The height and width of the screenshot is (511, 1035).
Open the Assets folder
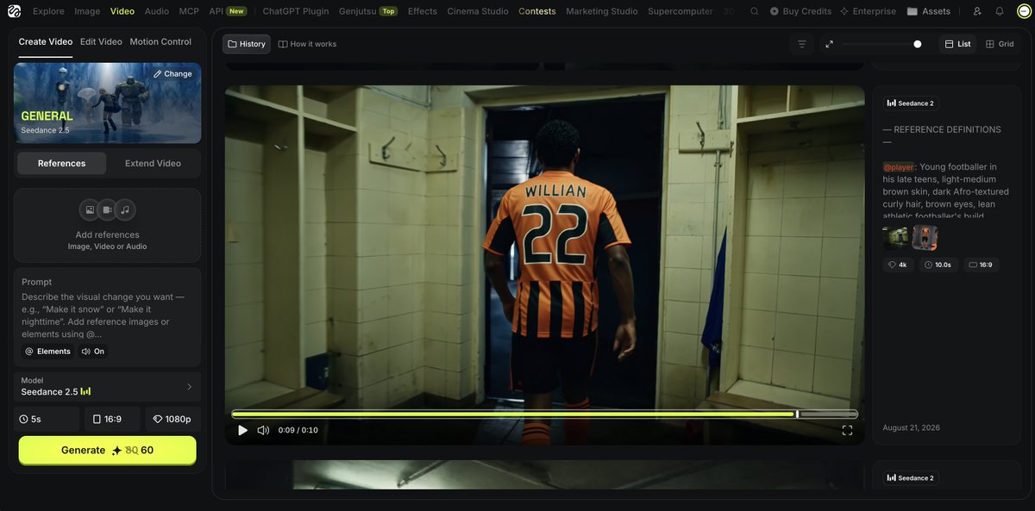(x=929, y=11)
